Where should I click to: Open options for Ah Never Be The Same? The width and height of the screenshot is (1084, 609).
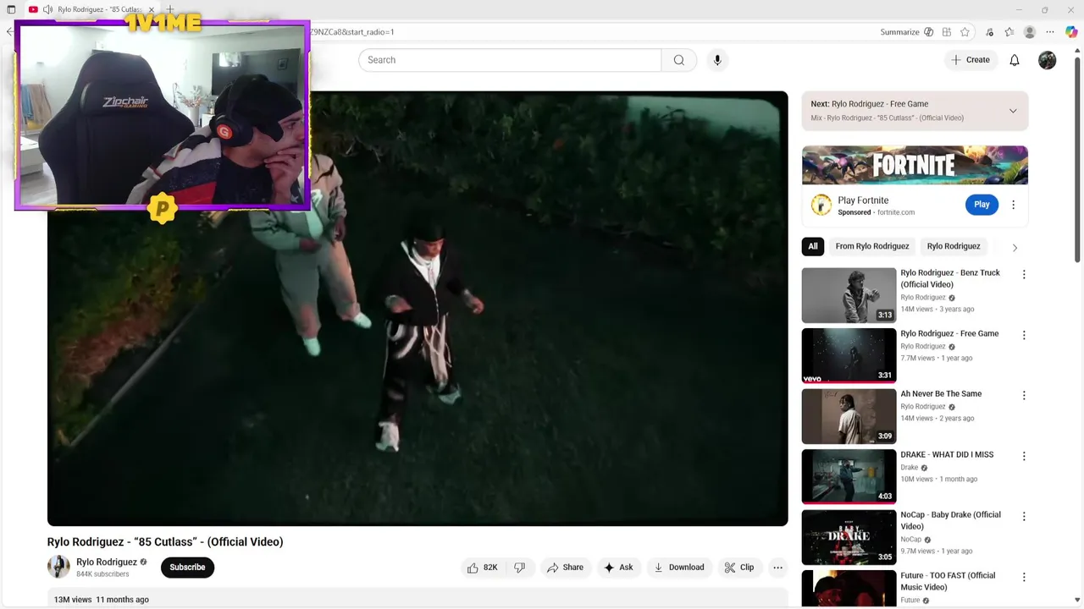1024,395
